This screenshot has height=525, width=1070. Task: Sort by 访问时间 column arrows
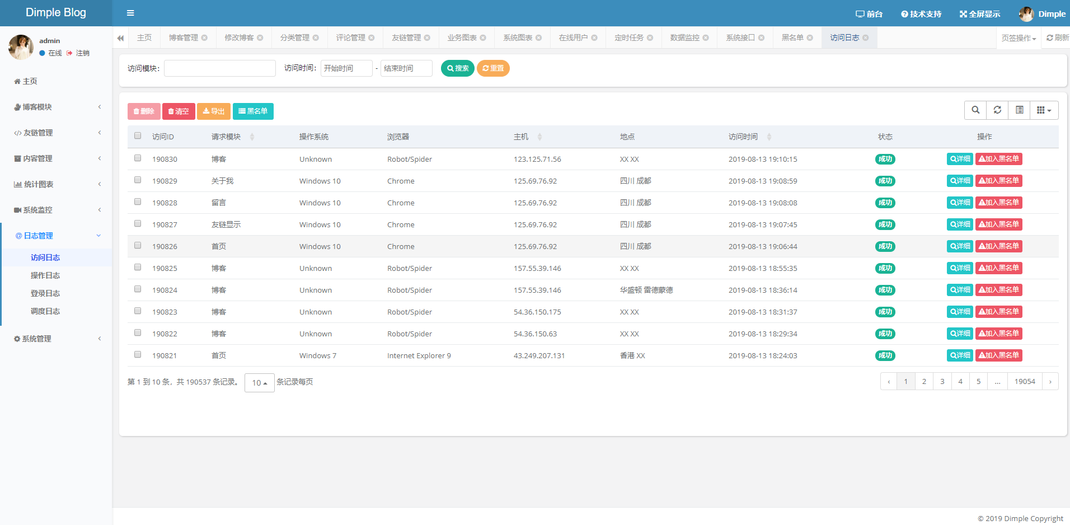(769, 137)
